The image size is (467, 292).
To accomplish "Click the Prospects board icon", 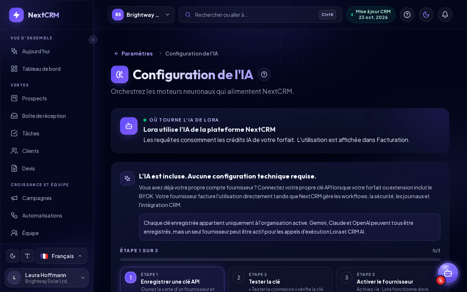I will (x=14, y=98).
